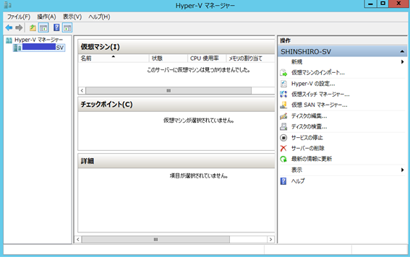Collapse the SHINSHIRO-SV actions section
This screenshot has height=262, width=410.
pyautogui.click(x=402, y=52)
